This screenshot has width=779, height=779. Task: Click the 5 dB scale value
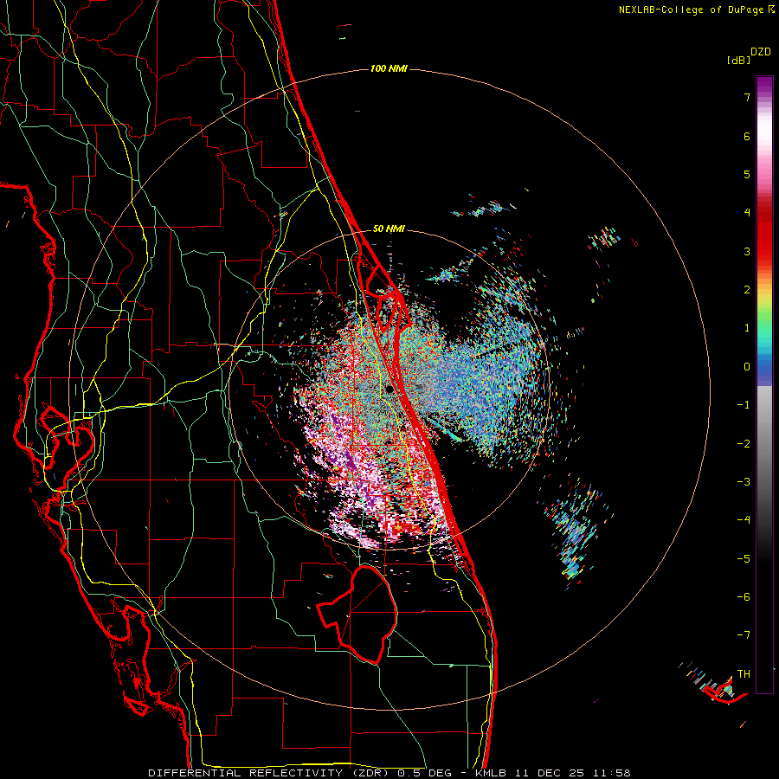point(747,174)
